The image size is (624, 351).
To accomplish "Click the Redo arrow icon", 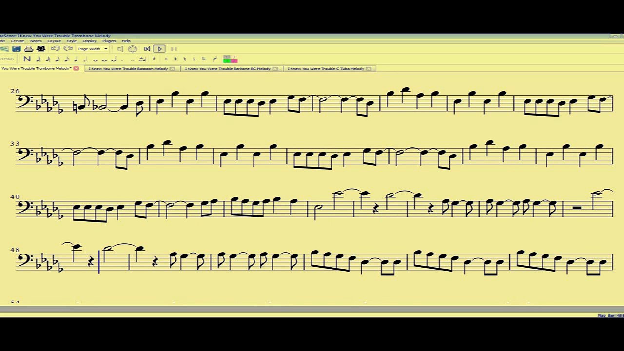I will (x=68, y=49).
